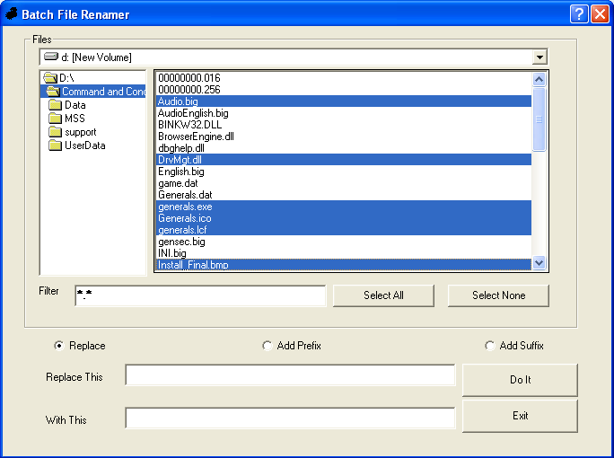Select BrowserEngine.dll in the file list
Image resolution: width=614 pixels, height=458 pixels.
point(196,137)
